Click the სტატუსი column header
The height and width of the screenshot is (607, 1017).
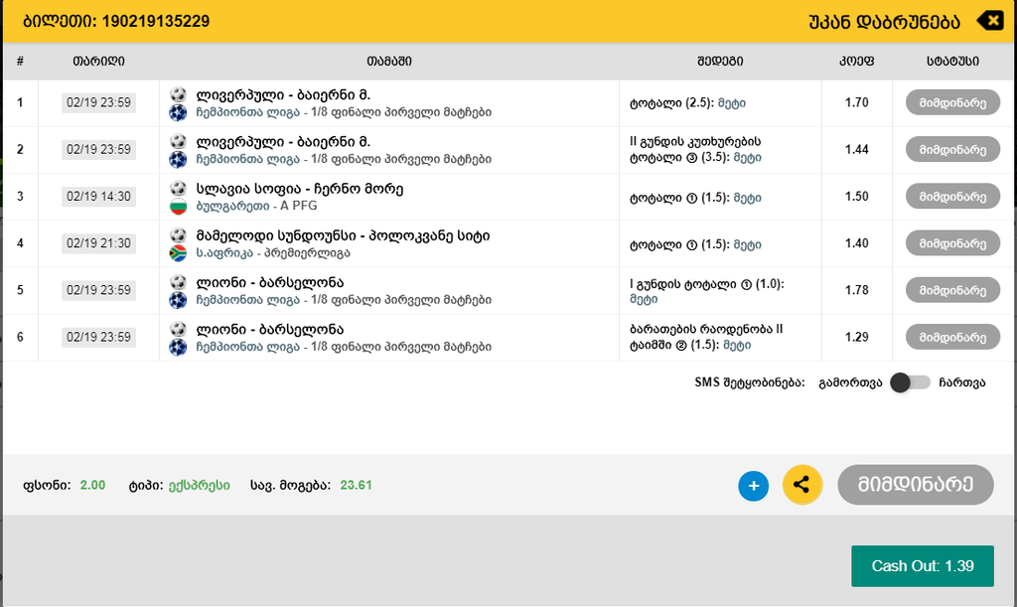pos(952,61)
